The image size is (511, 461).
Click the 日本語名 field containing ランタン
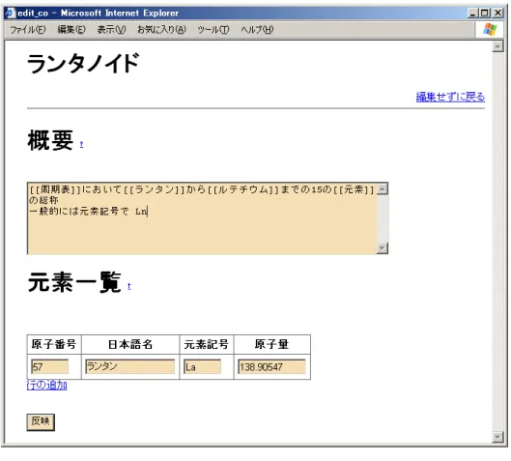click(x=130, y=366)
